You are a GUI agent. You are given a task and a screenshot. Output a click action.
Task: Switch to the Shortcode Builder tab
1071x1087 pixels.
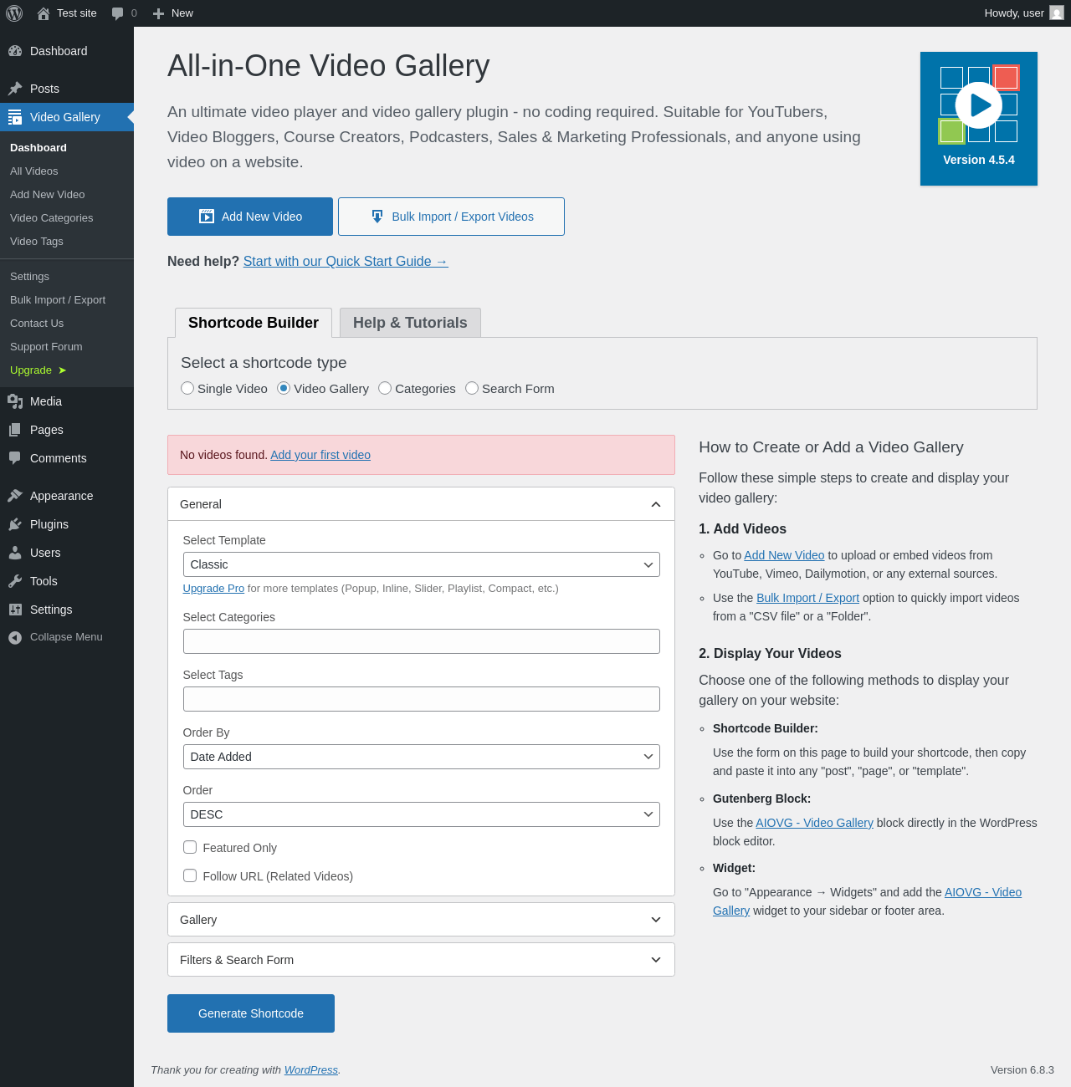tap(254, 323)
